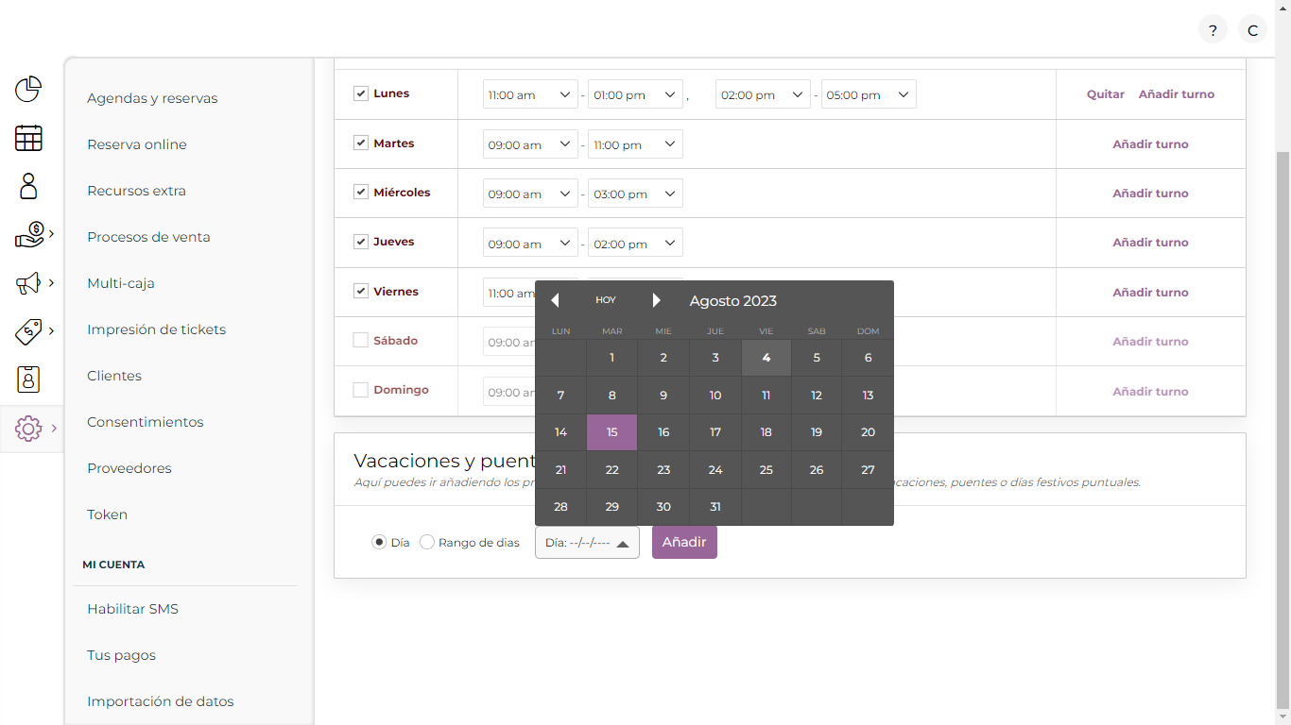Click Añadir turno on Jueves row
This screenshot has width=1291, height=725.
click(x=1150, y=243)
